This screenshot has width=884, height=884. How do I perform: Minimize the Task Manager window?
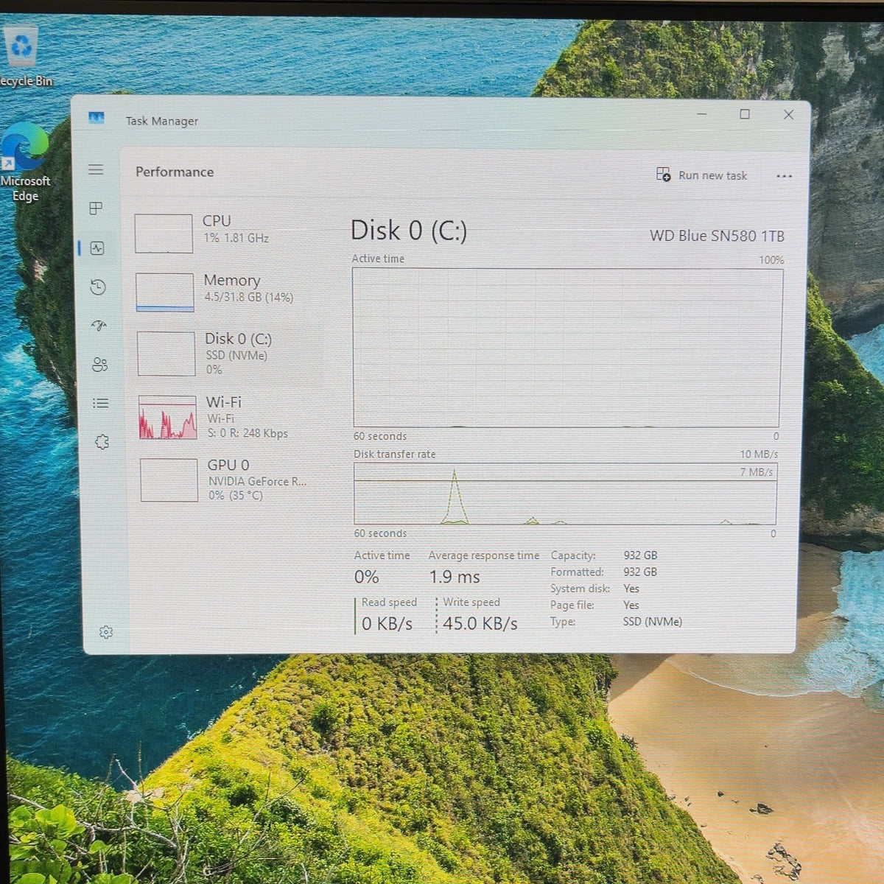point(702,114)
